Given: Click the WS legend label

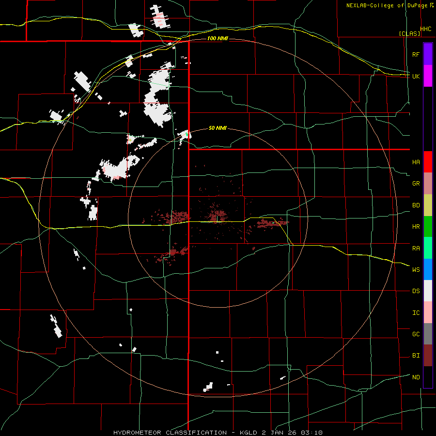Looking at the screenshot, I should (x=416, y=270).
